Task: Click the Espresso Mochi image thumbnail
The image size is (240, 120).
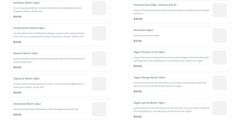Action: click(99, 84)
